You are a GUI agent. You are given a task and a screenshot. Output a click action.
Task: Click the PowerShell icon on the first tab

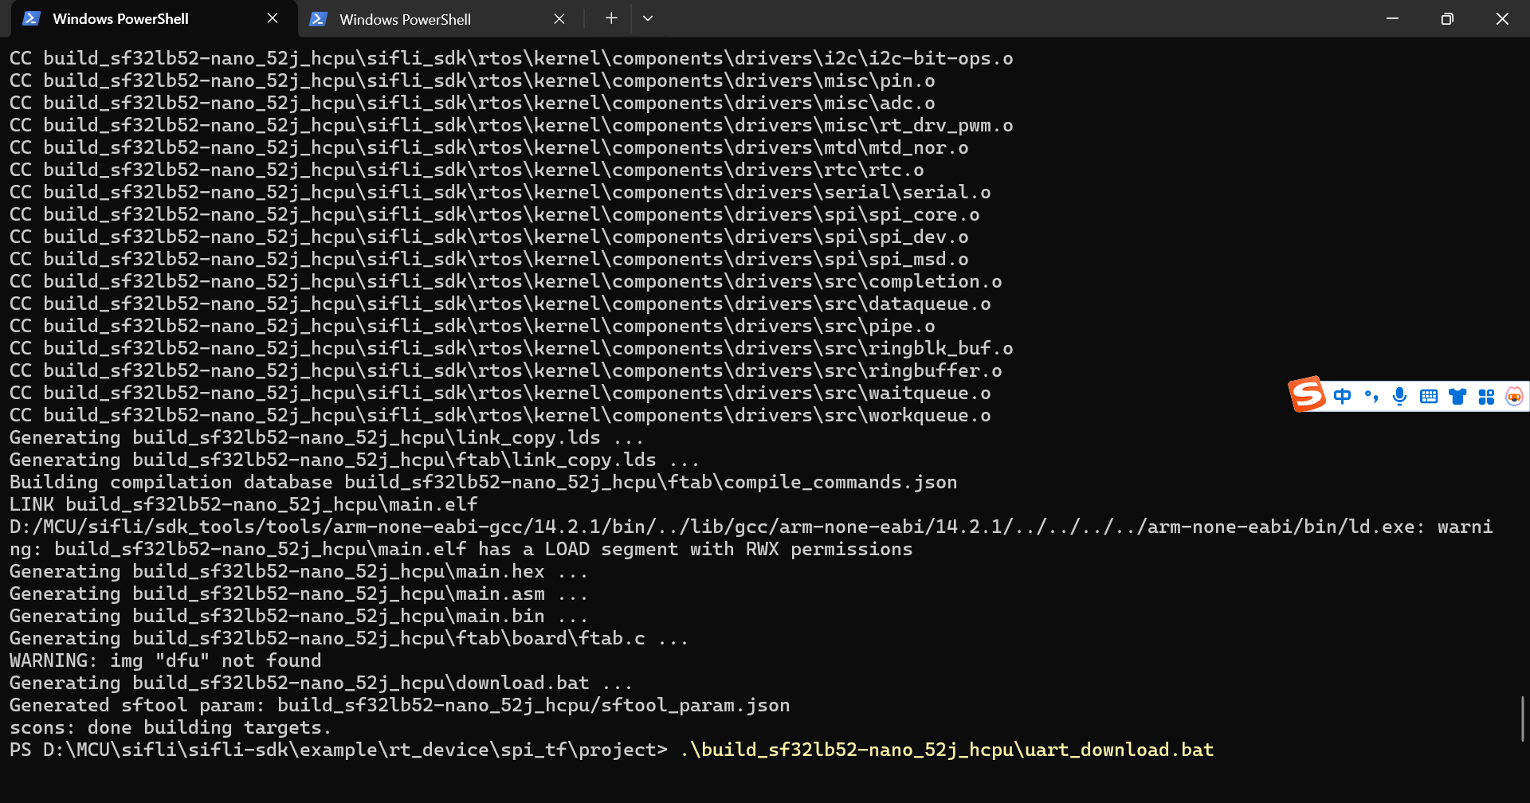(x=31, y=18)
